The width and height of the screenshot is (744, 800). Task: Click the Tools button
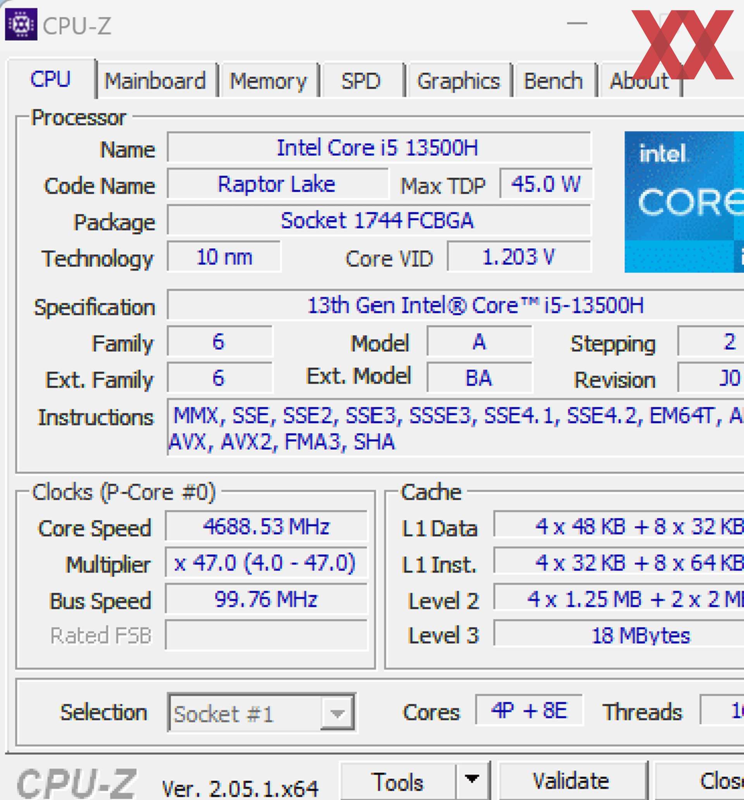398,782
